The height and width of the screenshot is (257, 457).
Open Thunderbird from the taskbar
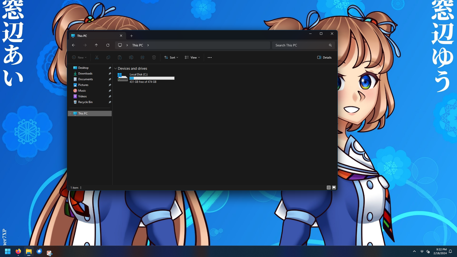tap(39, 252)
